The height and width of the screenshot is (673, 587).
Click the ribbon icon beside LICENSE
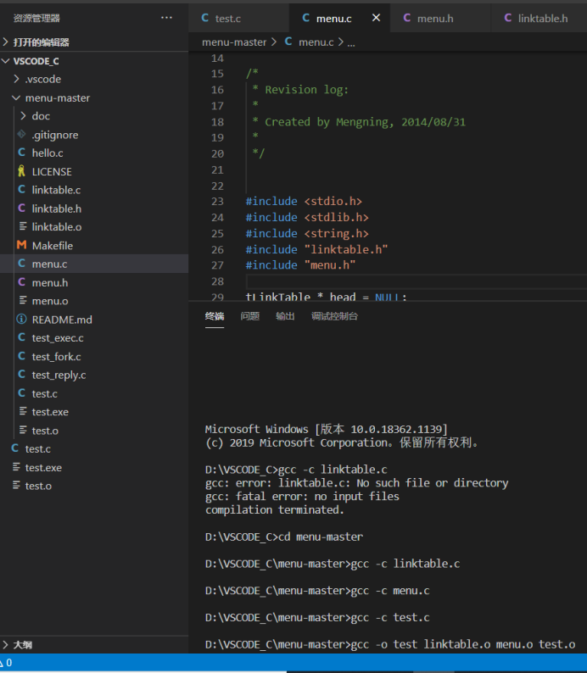click(x=21, y=171)
